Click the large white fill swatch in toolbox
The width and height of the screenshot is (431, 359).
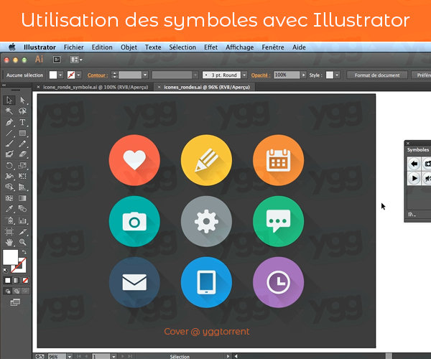coord(11,257)
